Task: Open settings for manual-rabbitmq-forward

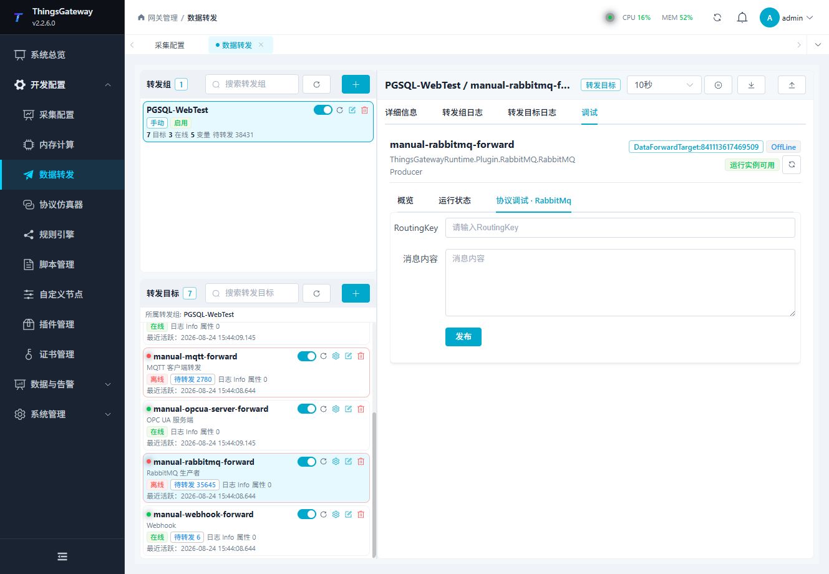Action: [336, 462]
